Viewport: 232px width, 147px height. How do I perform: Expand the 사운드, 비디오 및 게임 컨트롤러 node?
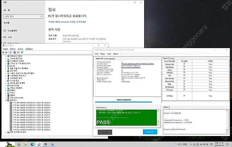tap(6, 73)
